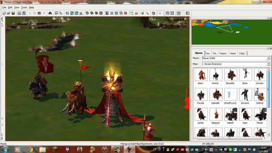Select the Godrick hero thumbnail
This screenshot has height=153, width=272.
(x=260, y=94)
